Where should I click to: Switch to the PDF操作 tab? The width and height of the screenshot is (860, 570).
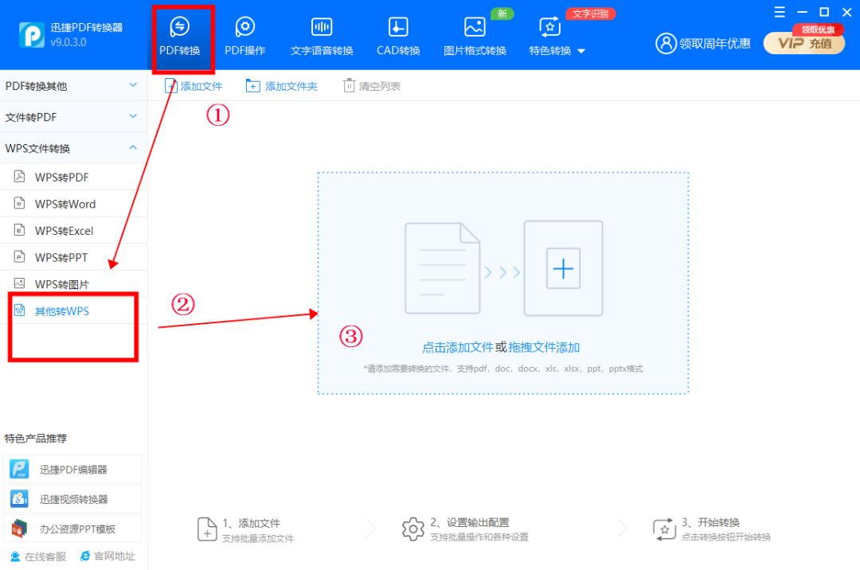click(245, 37)
